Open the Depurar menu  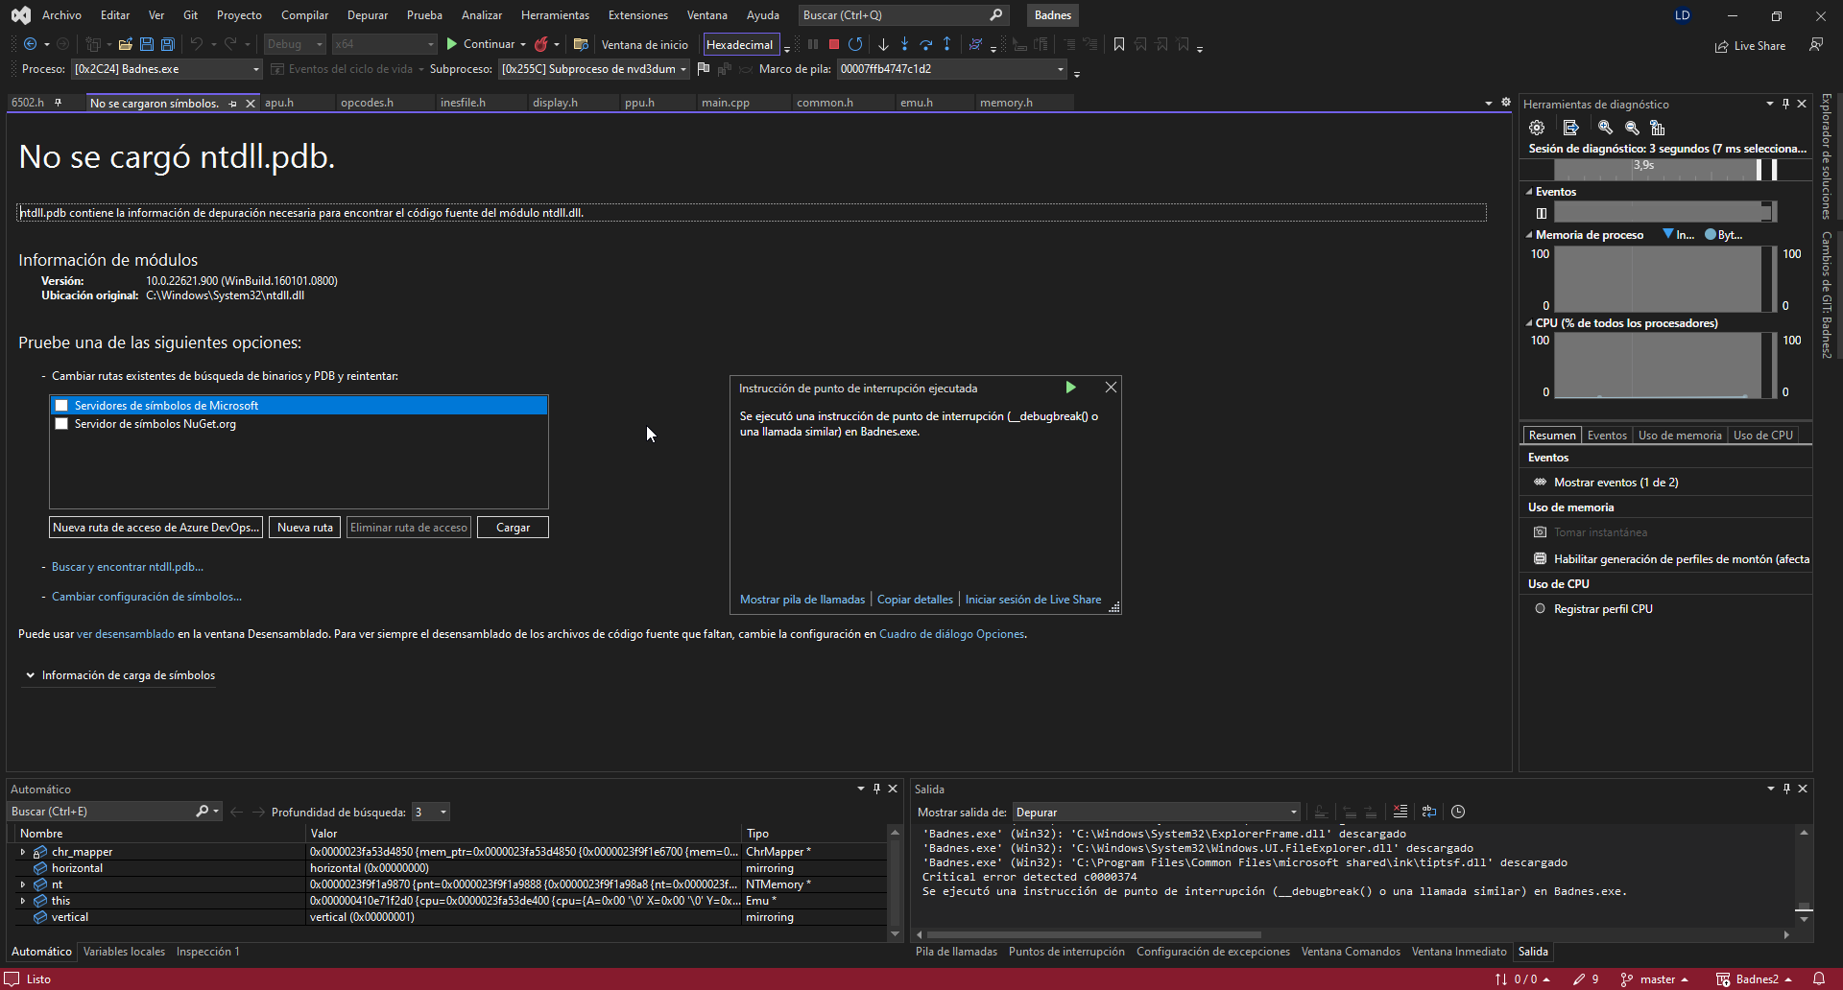(x=367, y=14)
